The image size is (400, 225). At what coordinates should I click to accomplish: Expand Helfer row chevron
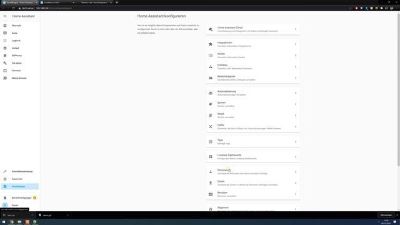pyautogui.click(x=296, y=127)
